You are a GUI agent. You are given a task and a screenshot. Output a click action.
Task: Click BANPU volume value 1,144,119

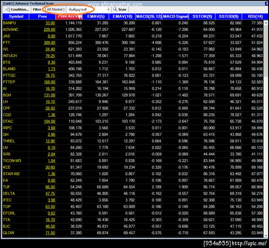(74, 23)
